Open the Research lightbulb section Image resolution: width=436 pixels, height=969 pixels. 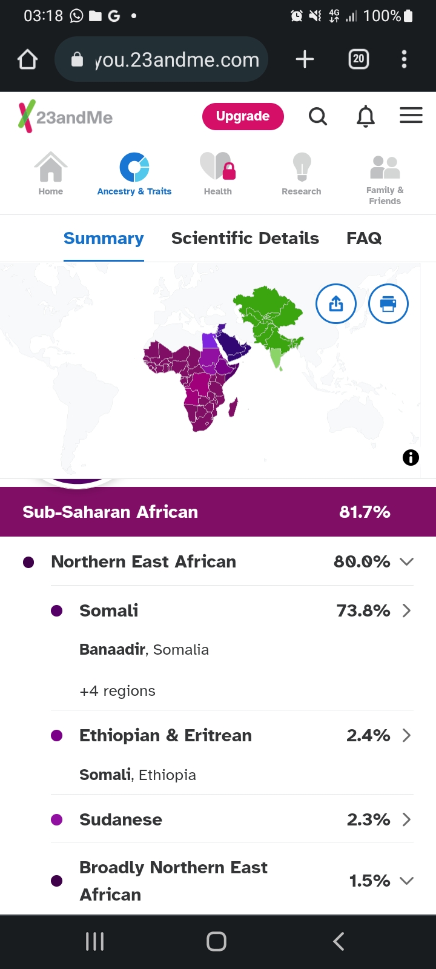click(302, 174)
